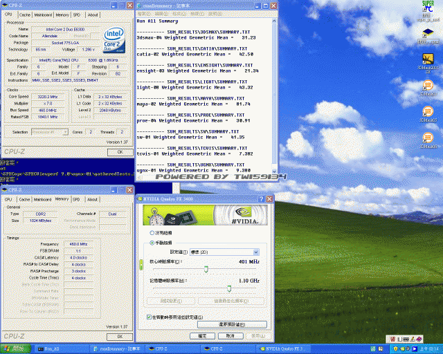Cancel the NVIDIA dialog with 取消 button
The image size is (443, 354).
pos(230,336)
